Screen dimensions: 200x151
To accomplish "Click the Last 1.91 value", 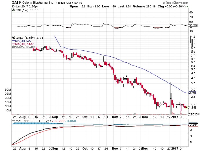I will 124,6.
